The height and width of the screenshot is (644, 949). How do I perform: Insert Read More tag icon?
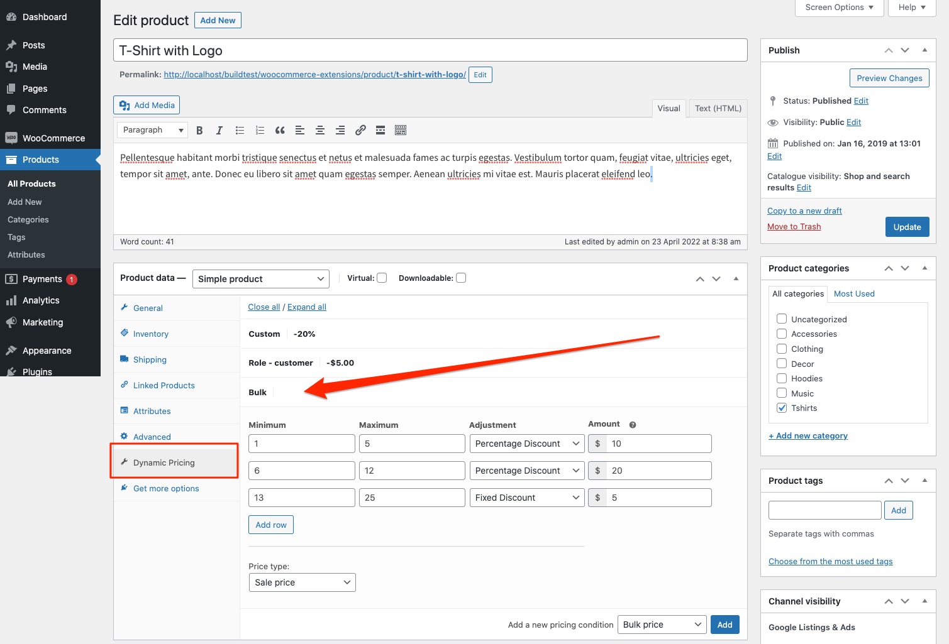point(380,130)
